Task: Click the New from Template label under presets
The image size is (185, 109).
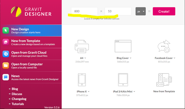Action: click(x=164, y=91)
